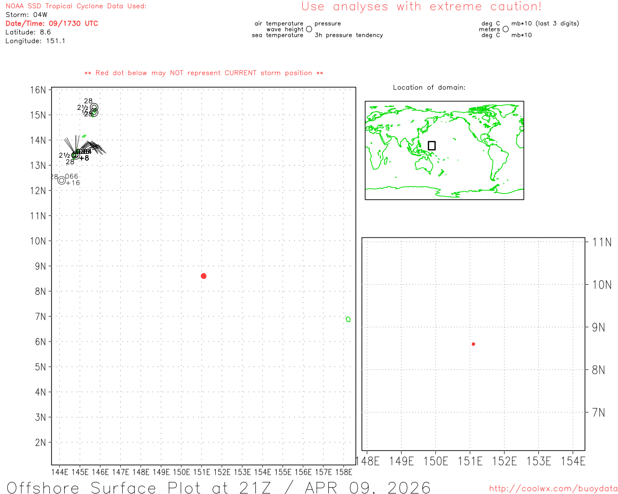Viewport: 618px width, 494px height.
Task: Click the 'Location of domain:' label
Action: point(429,87)
